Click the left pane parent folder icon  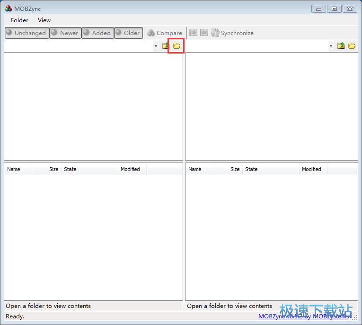pos(165,46)
